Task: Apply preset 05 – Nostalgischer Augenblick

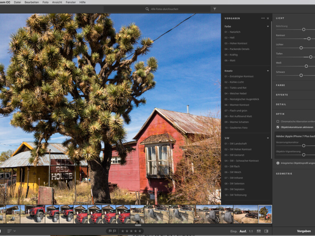Action: coord(242,99)
